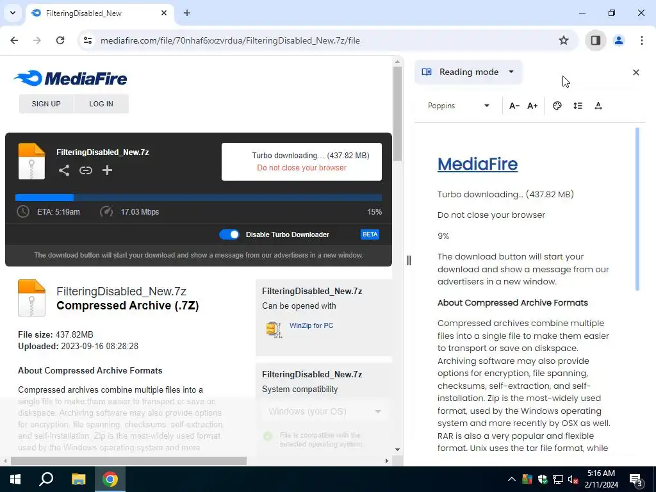Increase font size with A+ button
Image resolution: width=656 pixels, height=492 pixels.
pyautogui.click(x=532, y=106)
